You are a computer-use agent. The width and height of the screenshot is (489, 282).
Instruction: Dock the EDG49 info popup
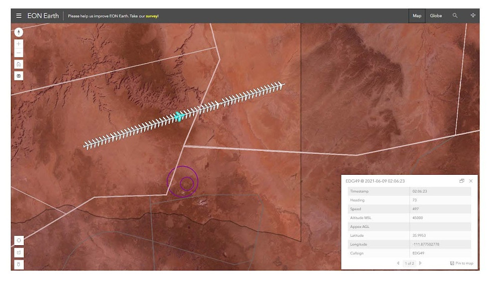pyautogui.click(x=462, y=181)
